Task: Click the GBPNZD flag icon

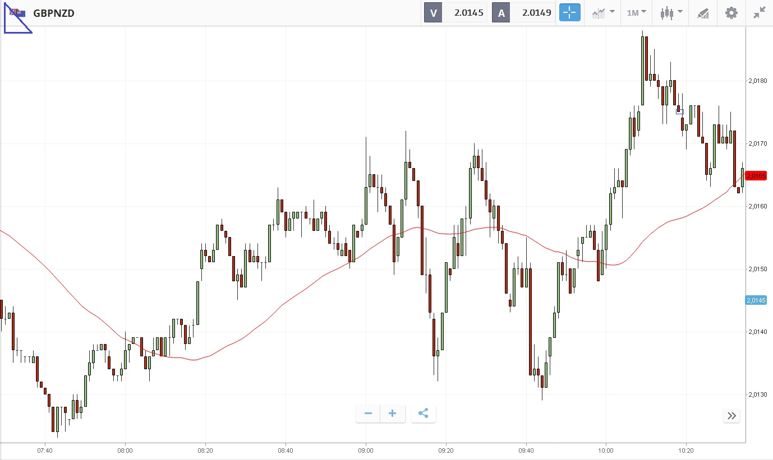Action: pyautogui.click(x=17, y=13)
